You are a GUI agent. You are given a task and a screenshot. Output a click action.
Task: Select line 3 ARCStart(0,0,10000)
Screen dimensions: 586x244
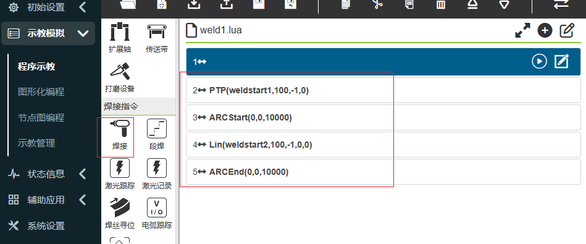pyautogui.click(x=383, y=117)
